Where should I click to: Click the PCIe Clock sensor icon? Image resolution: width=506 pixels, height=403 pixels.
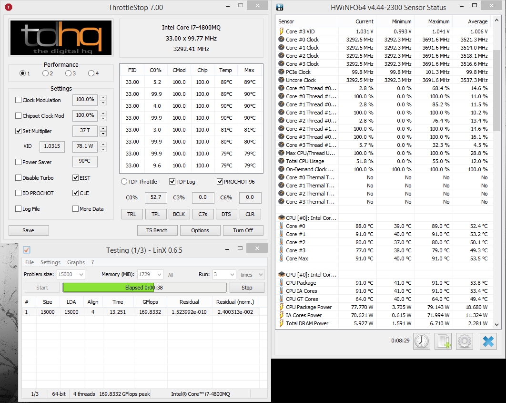click(281, 72)
